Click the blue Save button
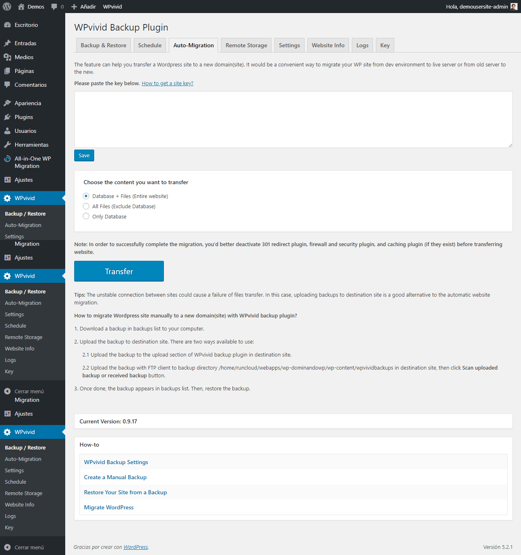The image size is (521, 555). click(84, 155)
